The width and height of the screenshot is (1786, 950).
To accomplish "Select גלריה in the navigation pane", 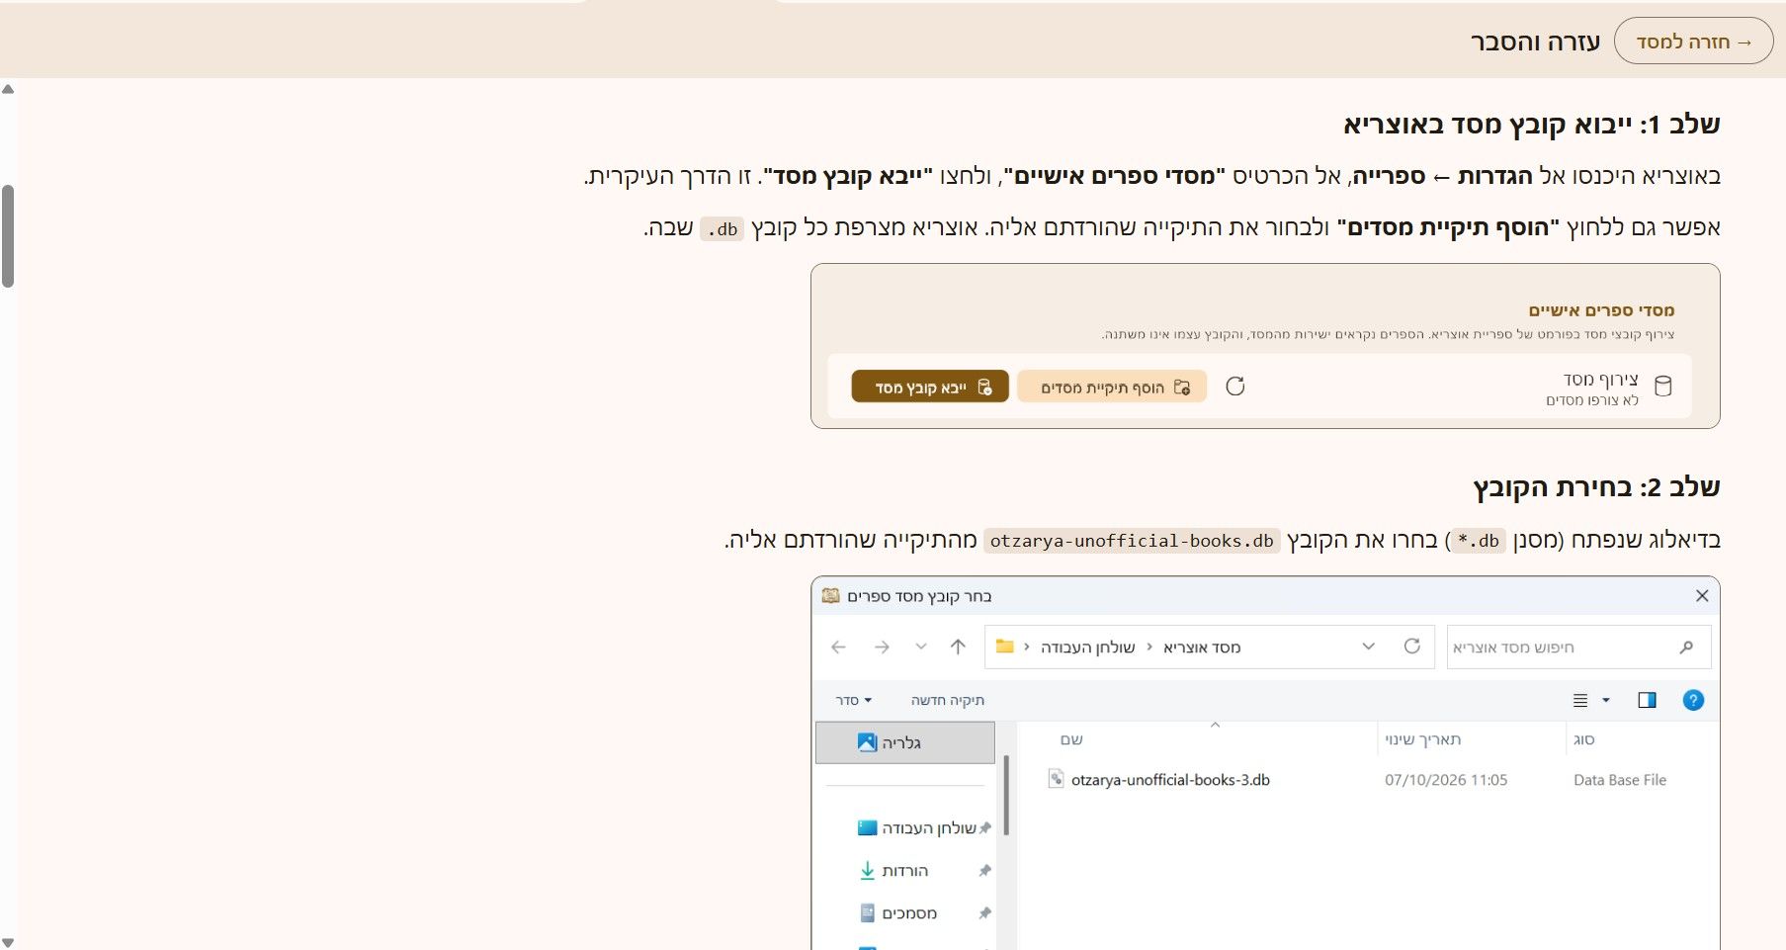I will (905, 742).
